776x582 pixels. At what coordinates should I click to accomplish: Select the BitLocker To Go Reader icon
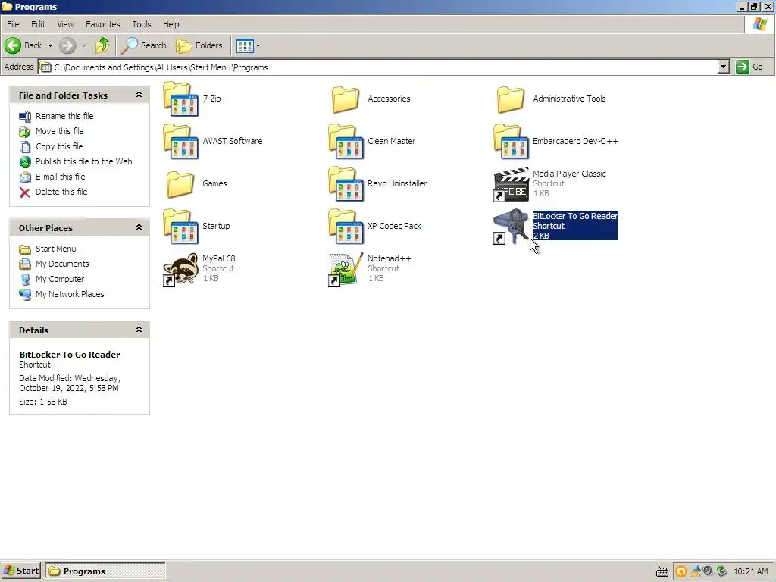click(x=512, y=227)
